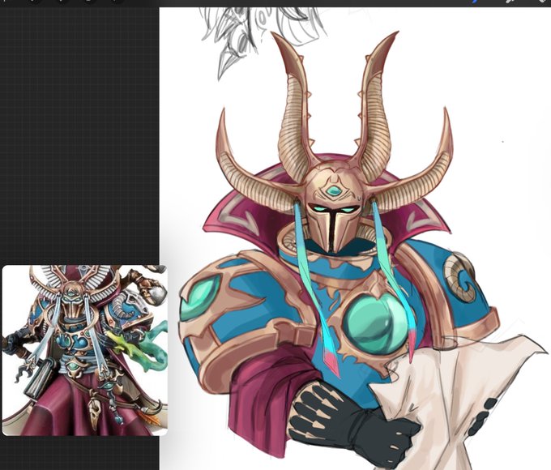Tap the floating reference image of the miniature

tap(85, 351)
